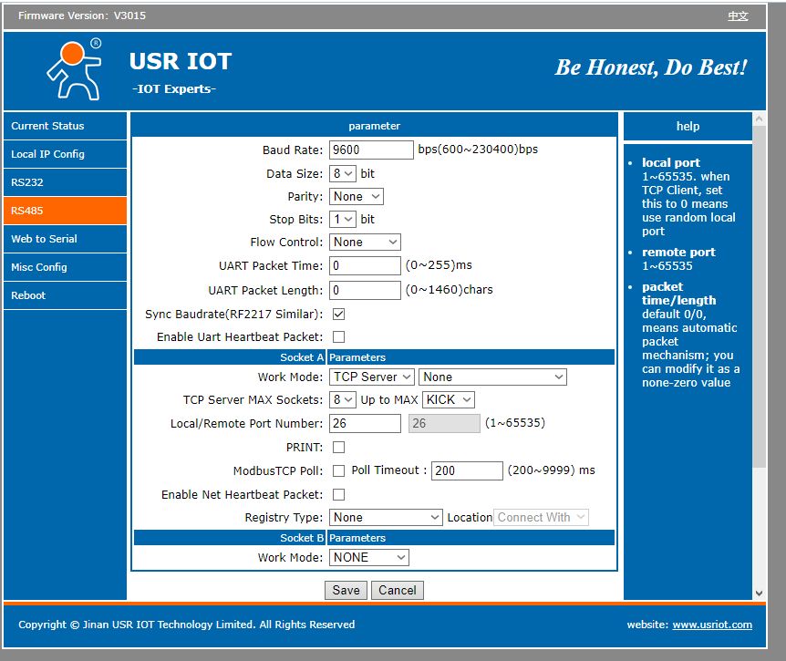Select Web to Serial menu item
The image size is (786, 661).
[x=65, y=239]
